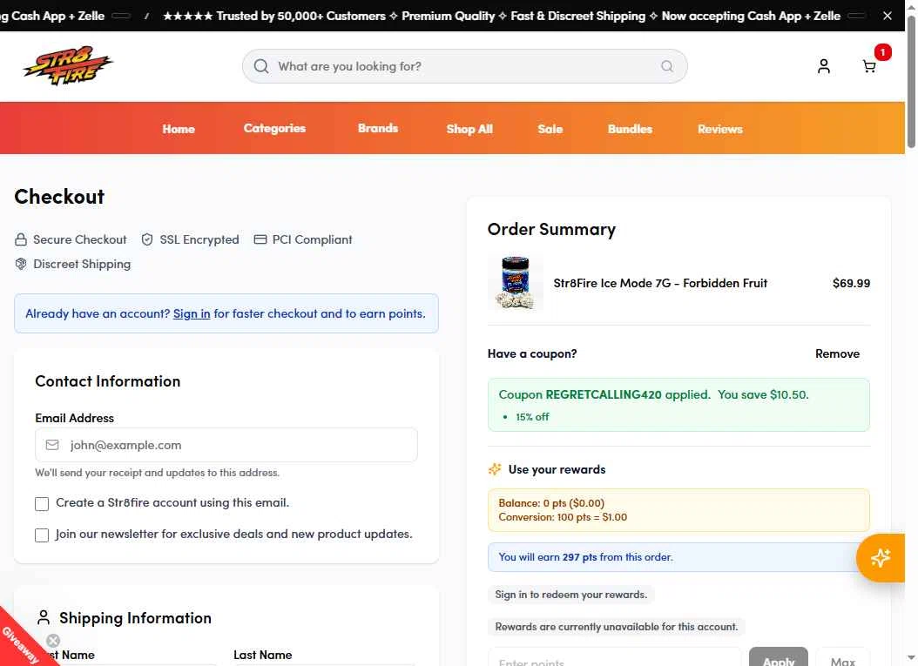The width and height of the screenshot is (918, 666).
Task: Focus the Email Address input field
Action: tap(226, 445)
